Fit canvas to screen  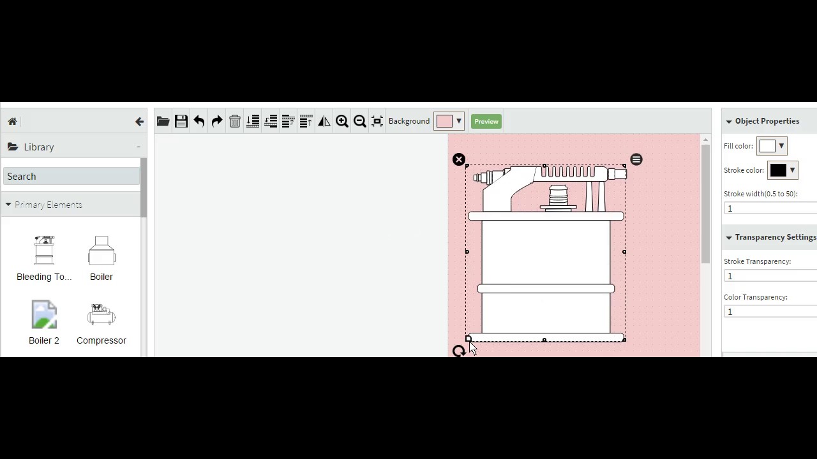click(x=377, y=121)
